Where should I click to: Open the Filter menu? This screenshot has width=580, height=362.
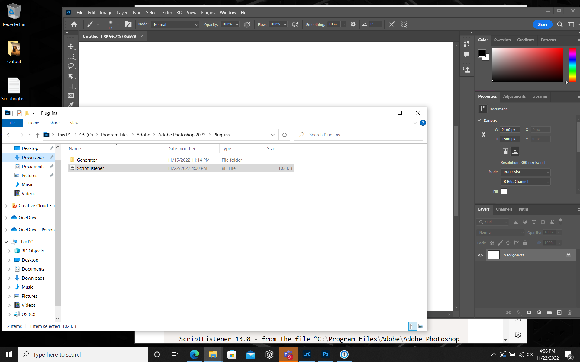pyautogui.click(x=167, y=12)
